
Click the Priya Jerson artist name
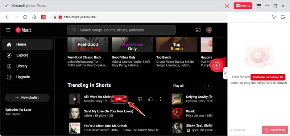click(195, 116)
